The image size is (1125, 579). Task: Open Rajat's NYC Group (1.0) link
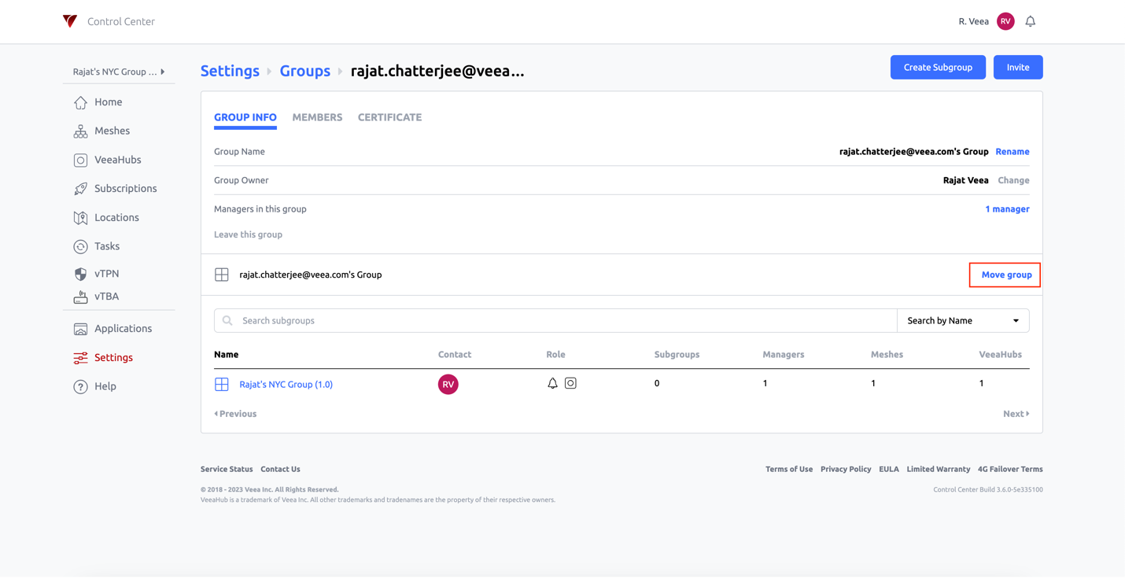pos(286,384)
